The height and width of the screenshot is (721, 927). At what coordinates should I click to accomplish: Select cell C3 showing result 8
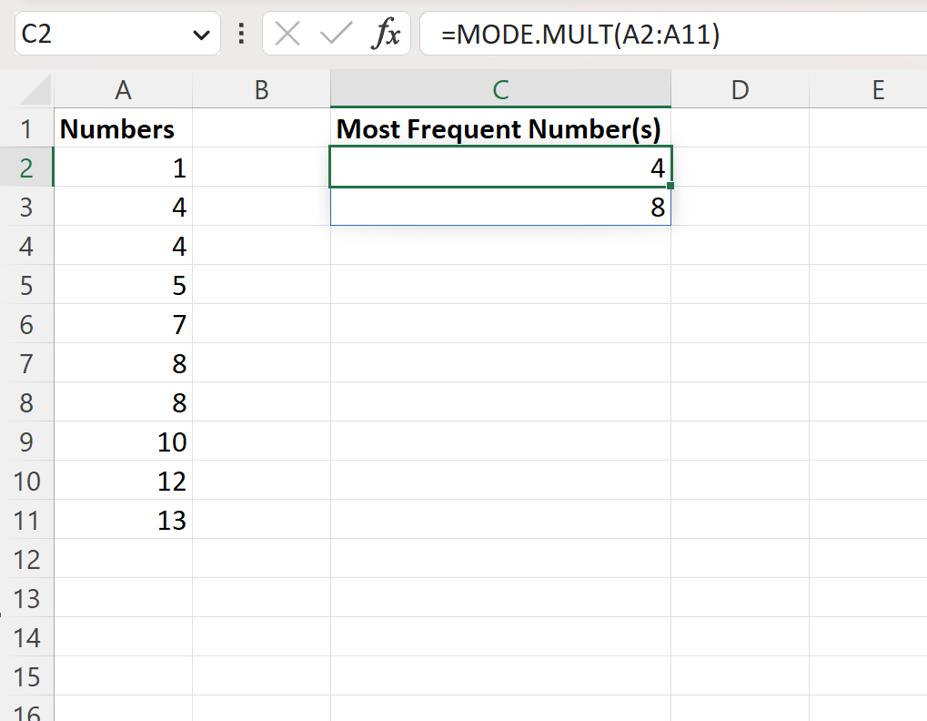[x=500, y=207]
